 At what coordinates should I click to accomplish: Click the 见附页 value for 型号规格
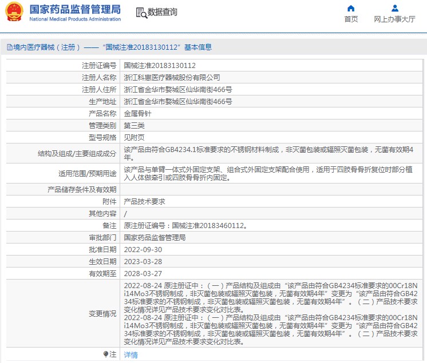click(x=134, y=137)
